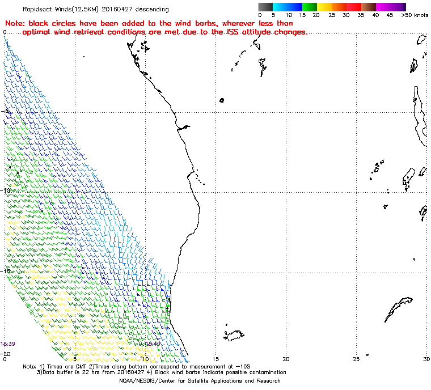Image resolution: width=431 pixels, height=390 pixels.
Task: Click the '>50 knots' legend label
Action: [415, 15]
